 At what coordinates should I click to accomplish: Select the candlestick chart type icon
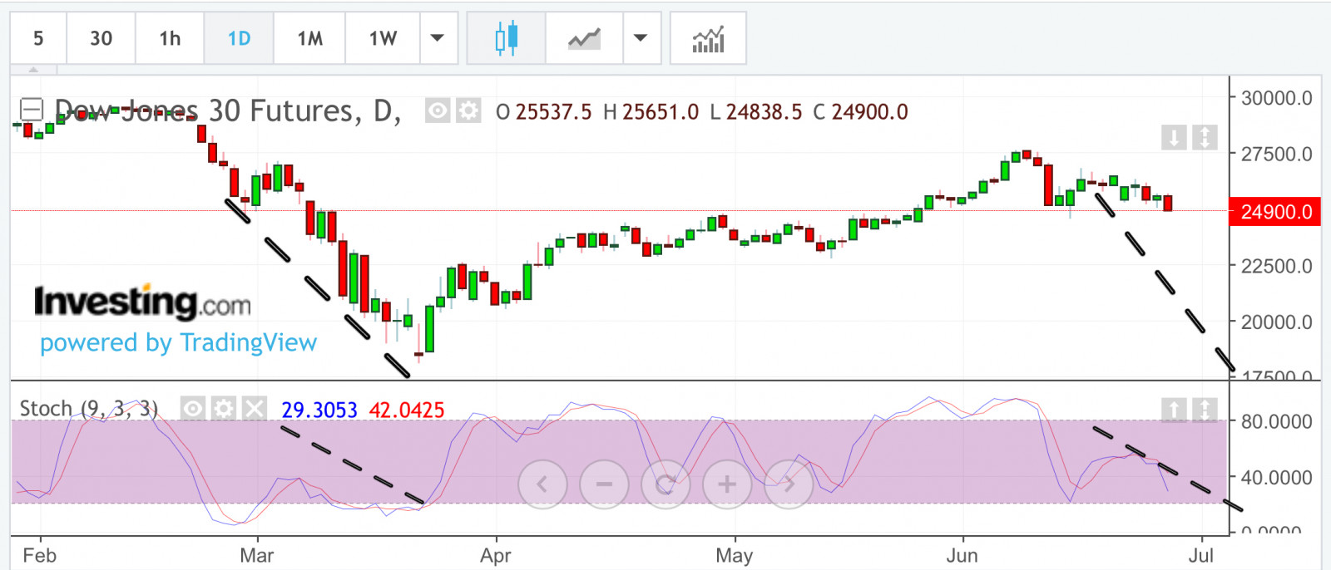(506, 38)
